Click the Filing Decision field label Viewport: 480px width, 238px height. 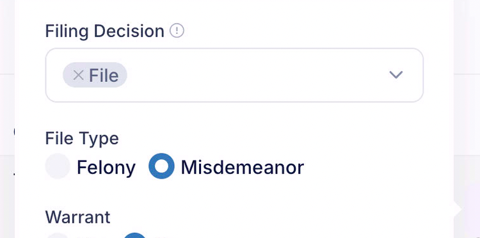(x=105, y=31)
